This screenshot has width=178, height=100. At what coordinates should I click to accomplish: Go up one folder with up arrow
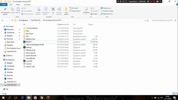coord(12,20)
